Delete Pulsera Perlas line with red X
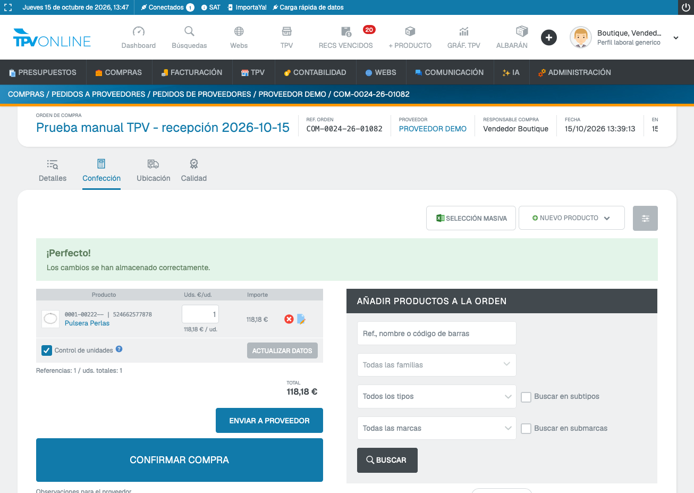This screenshot has width=694, height=493. click(289, 319)
